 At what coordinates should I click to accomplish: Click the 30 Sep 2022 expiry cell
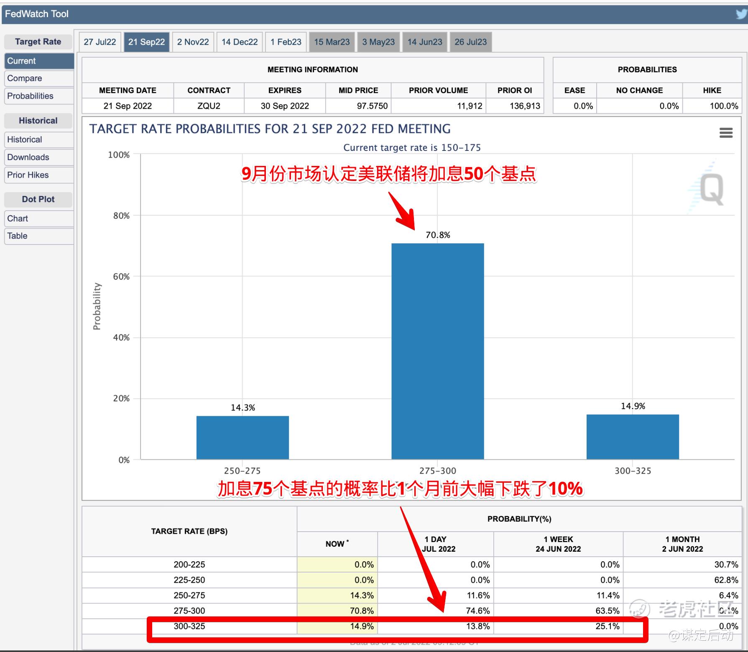click(285, 106)
